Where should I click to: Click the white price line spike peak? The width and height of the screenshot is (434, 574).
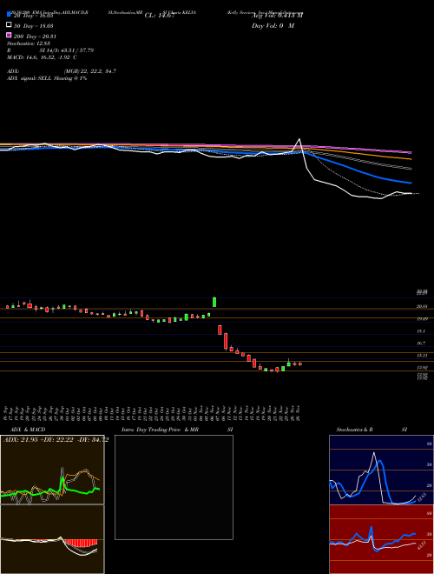pos(299,139)
